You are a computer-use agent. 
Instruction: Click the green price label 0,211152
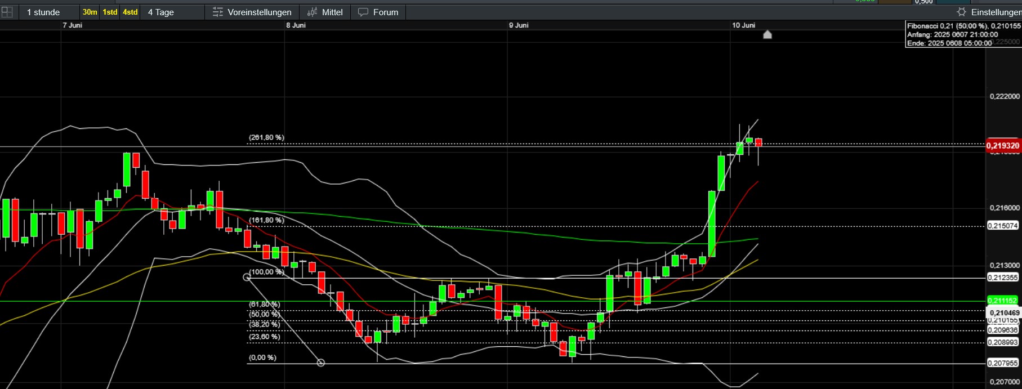coord(1003,301)
